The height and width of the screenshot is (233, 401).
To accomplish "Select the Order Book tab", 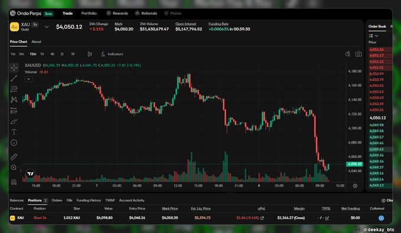I will tap(377, 27).
